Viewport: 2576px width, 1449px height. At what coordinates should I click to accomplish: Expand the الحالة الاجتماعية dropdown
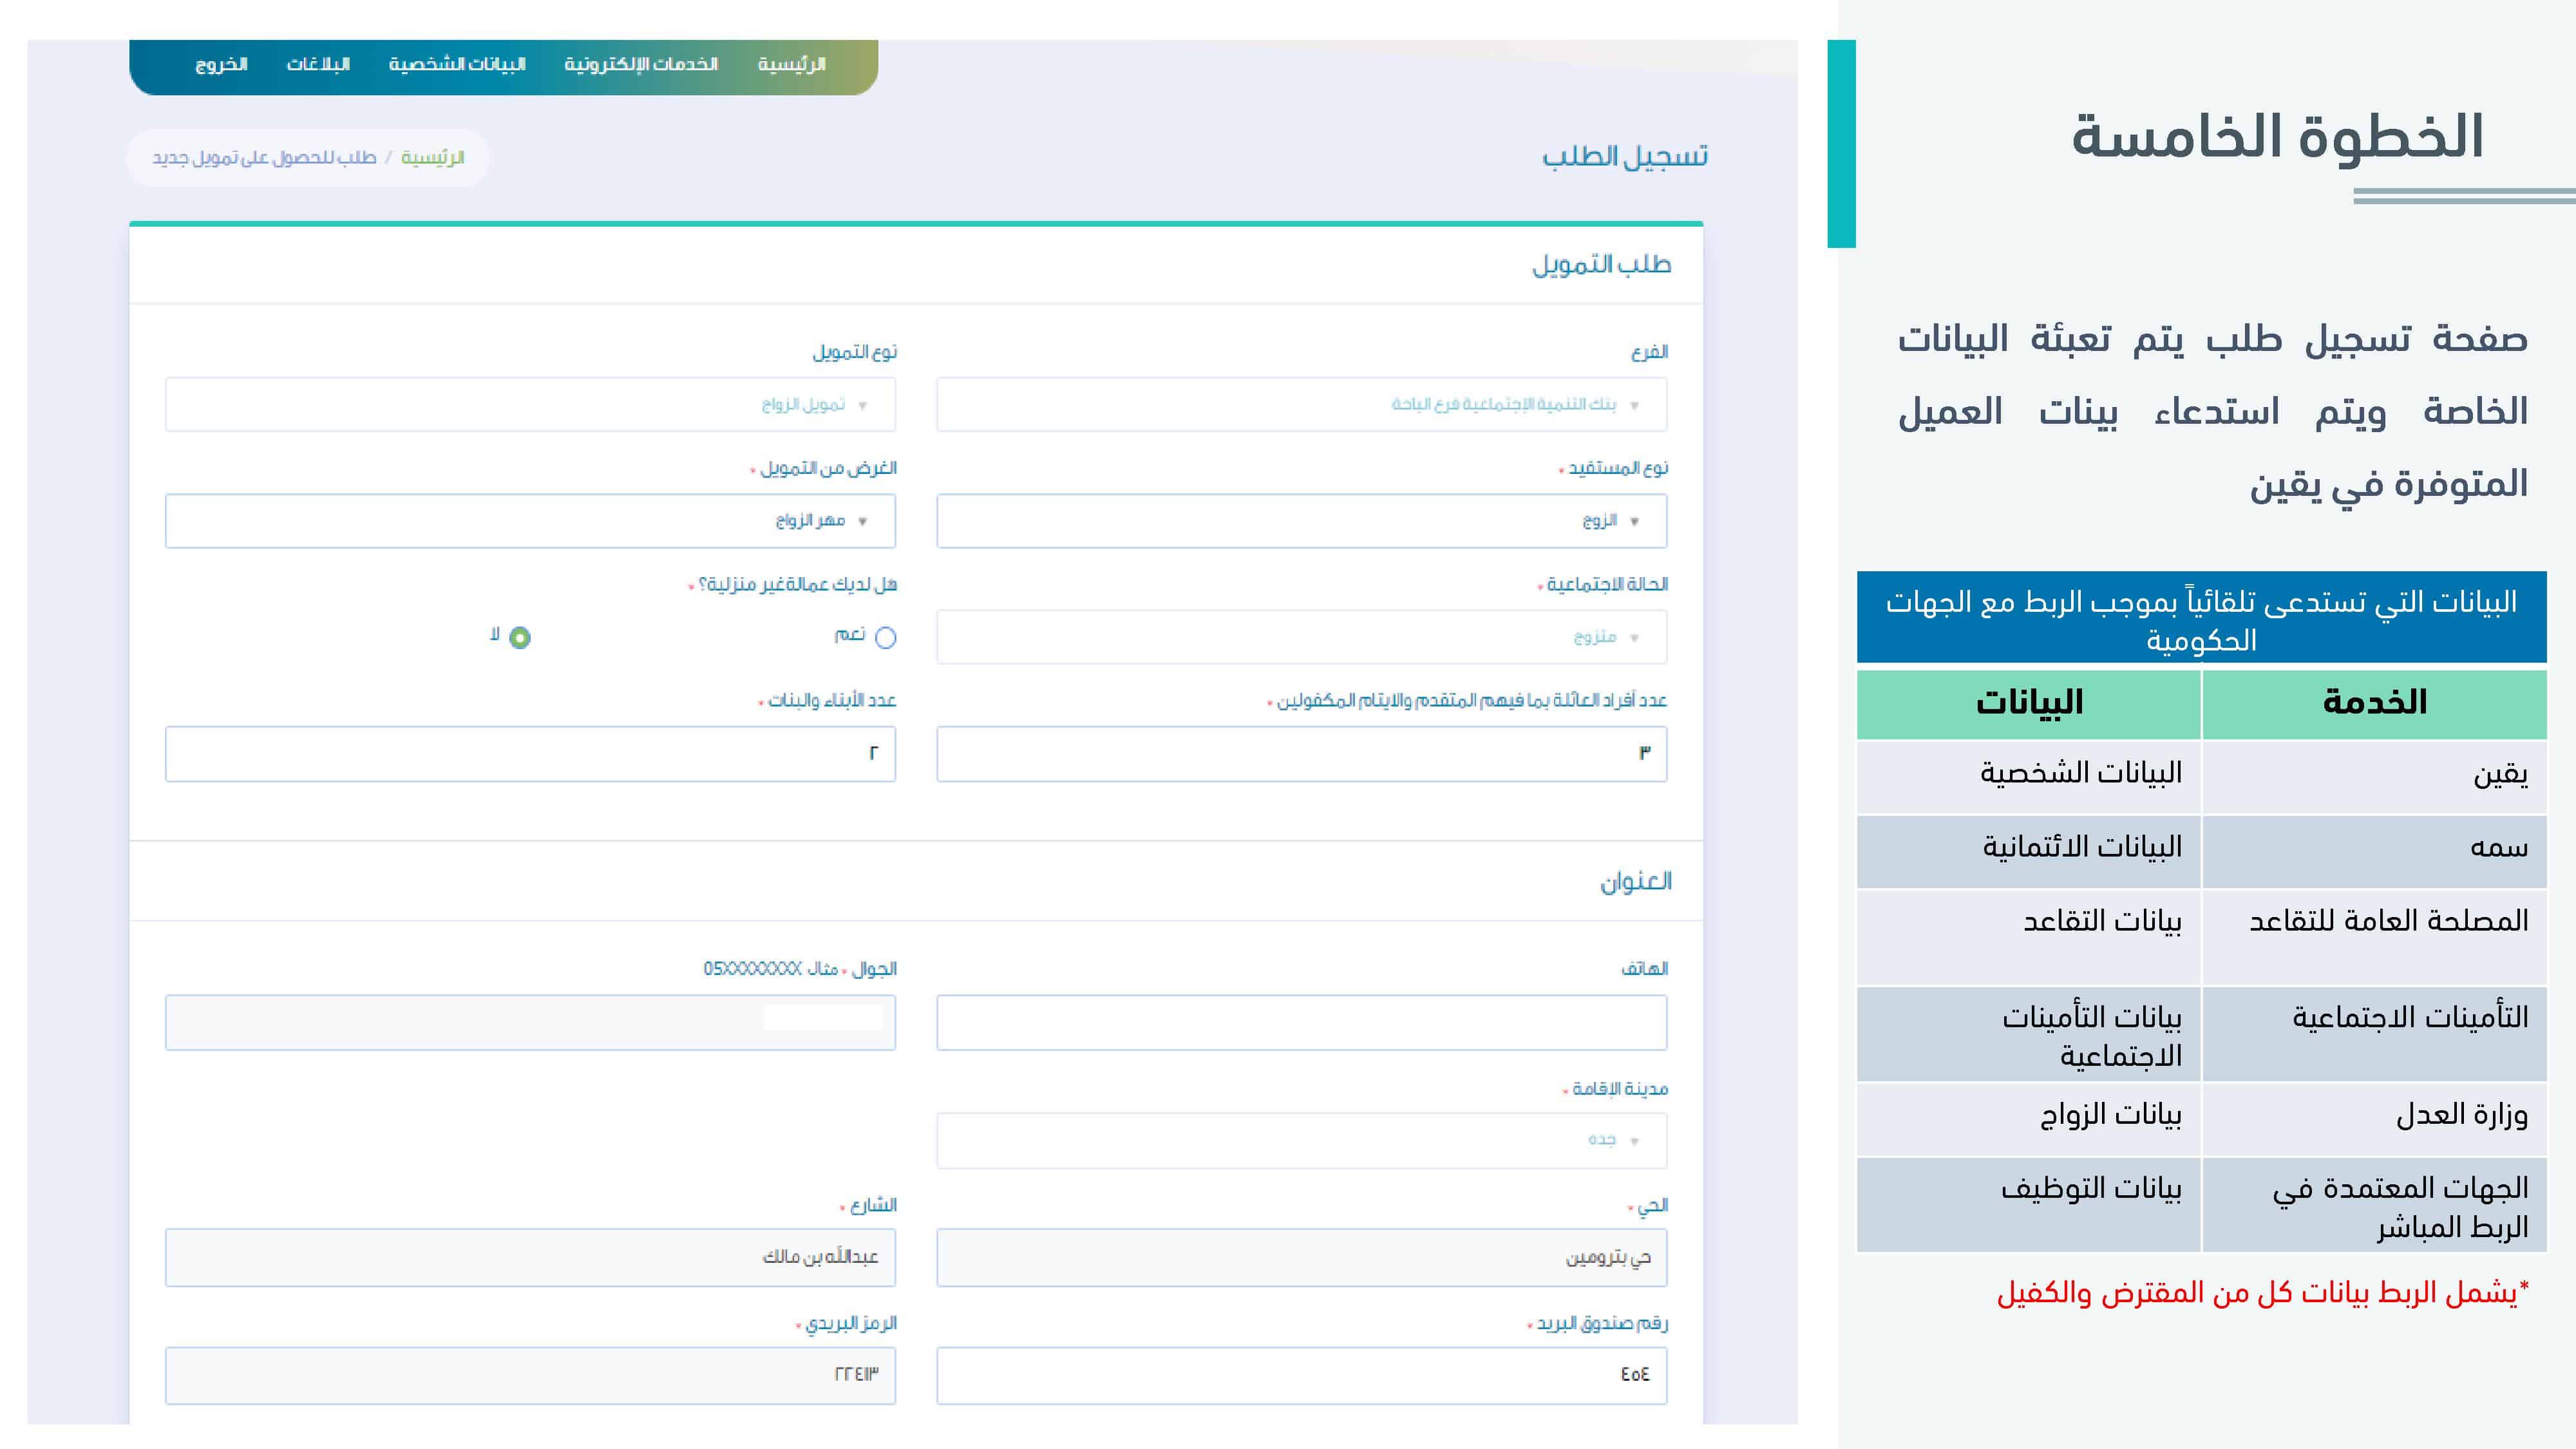[1301, 637]
